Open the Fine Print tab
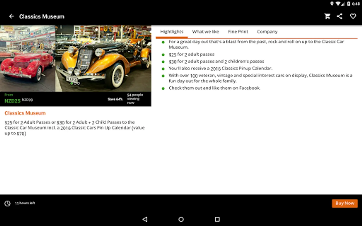 pos(238,32)
